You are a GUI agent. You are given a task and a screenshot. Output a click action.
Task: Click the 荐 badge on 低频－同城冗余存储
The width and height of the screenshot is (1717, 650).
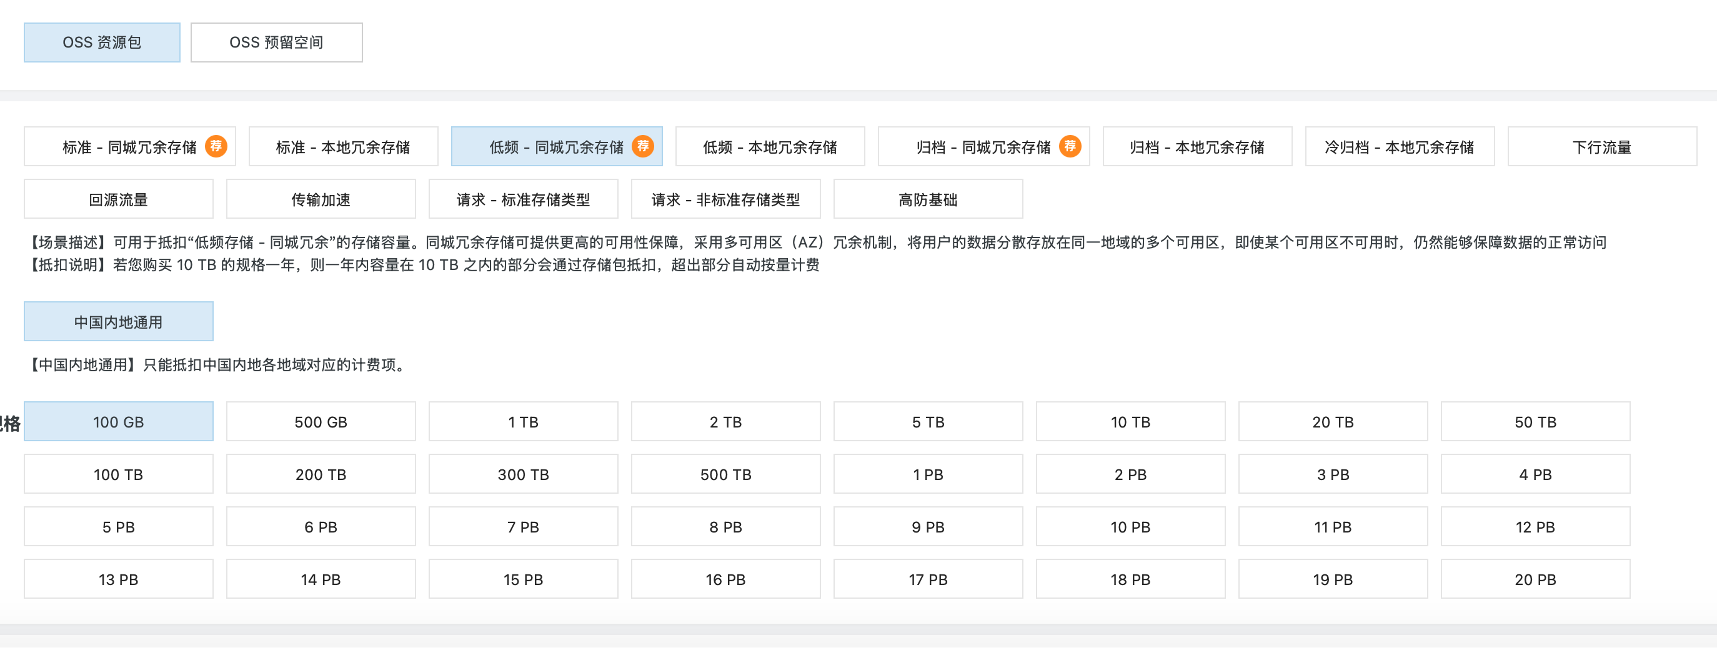coord(643,146)
